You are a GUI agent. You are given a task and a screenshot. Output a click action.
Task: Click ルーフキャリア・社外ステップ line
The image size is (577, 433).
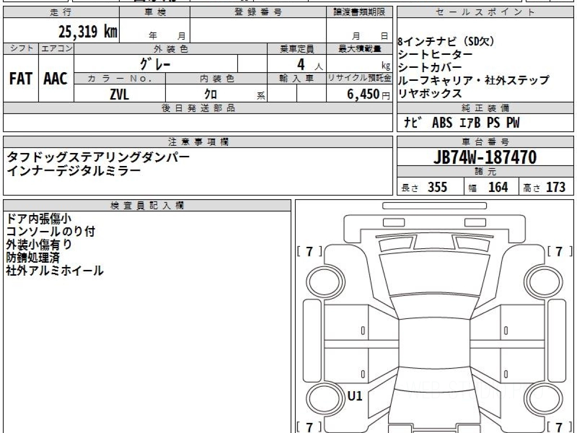point(474,80)
